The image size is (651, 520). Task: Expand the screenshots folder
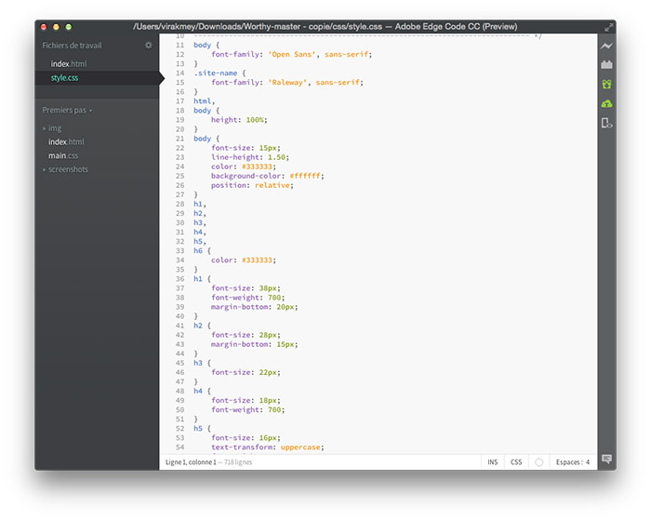(x=65, y=169)
